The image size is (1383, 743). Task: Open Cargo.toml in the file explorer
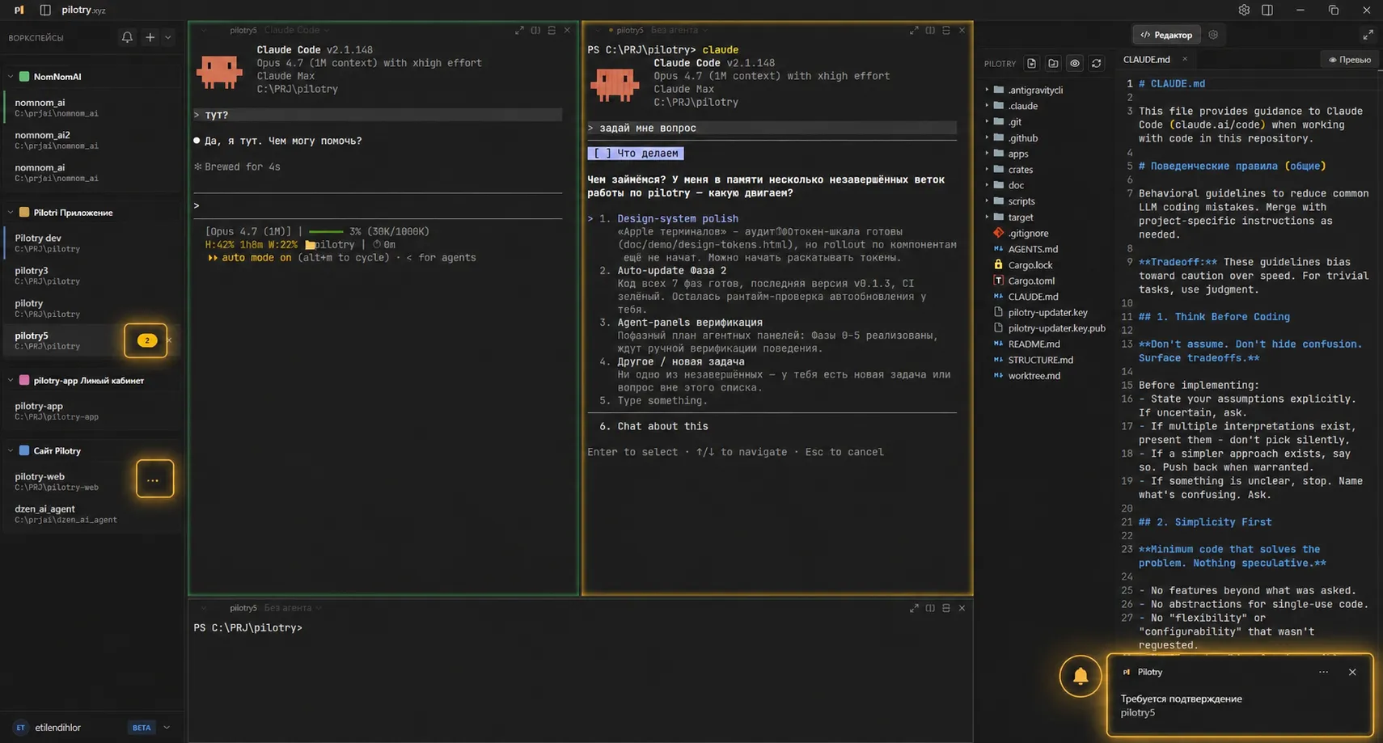pyautogui.click(x=1030, y=281)
